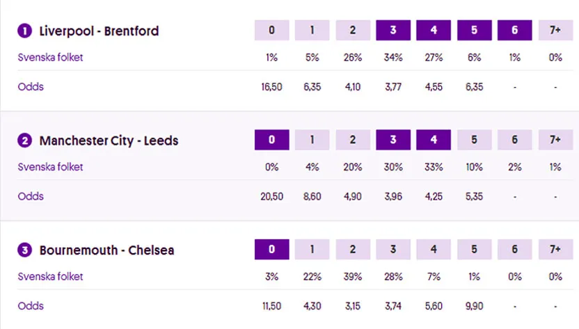Select 7+ goals for Bournemouth - Chelsea
Screen dimensions: 579x329
click(x=555, y=250)
